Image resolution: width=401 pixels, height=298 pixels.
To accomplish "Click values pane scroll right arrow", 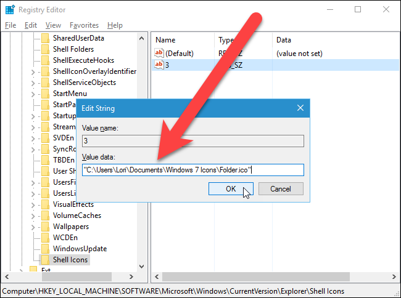I will coord(394,277).
